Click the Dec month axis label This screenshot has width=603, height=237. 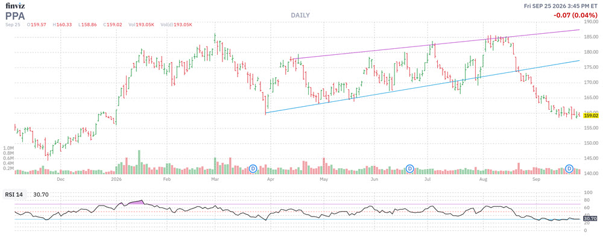tap(60, 179)
